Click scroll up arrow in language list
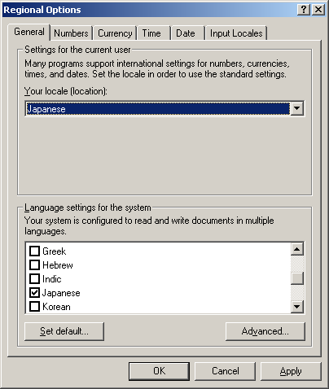The width and height of the screenshot is (329, 389). pos(297,249)
